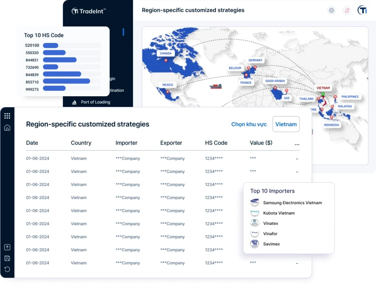
Task: Open the TradeInt profile logo avatar
Action: [362, 10]
